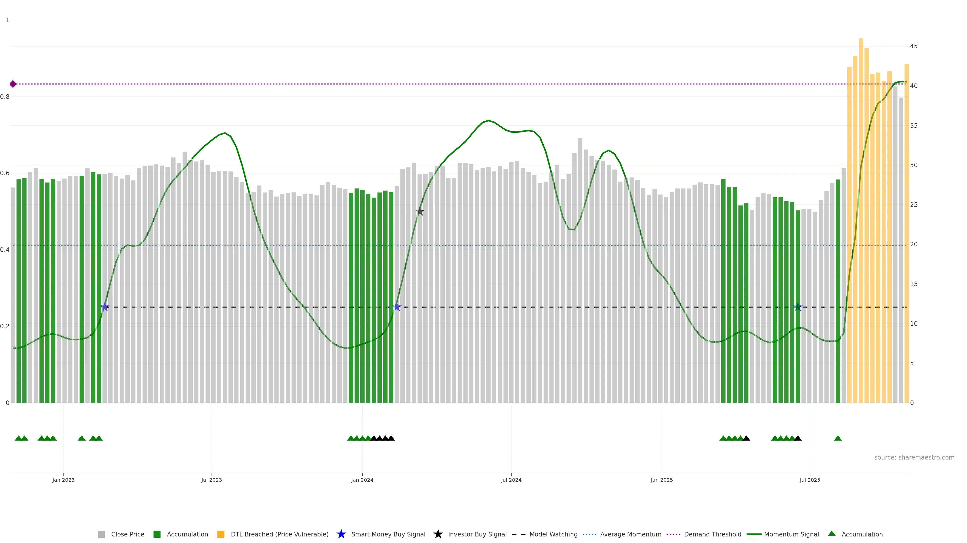This screenshot has height=543, width=967.
Task: Click the green triangle Accumulation legend icon
Action: click(x=832, y=534)
